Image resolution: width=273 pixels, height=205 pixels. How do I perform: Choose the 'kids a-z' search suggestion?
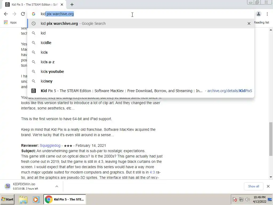tap(141, 62)
